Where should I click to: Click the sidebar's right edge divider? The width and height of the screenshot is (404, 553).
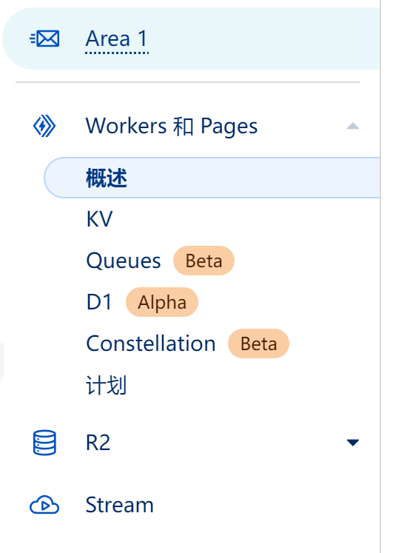point(380,277)
